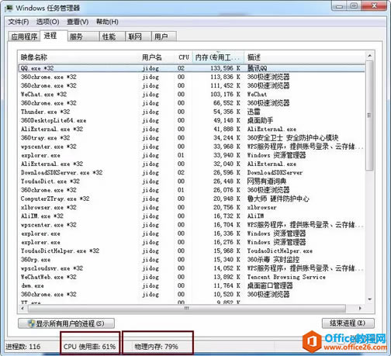Select the 360rp.exe process

192,259
